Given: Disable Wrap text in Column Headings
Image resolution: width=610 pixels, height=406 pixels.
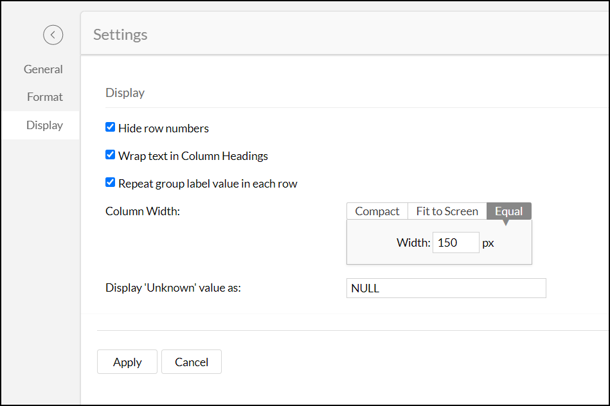Looking at the screenshot, I should tap(110, 155).
